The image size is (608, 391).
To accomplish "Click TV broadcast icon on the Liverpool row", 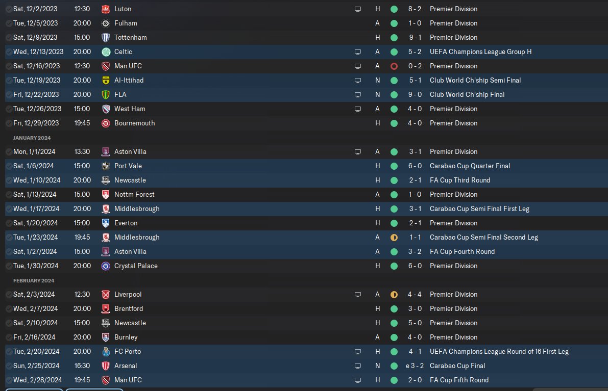I will 358,294.
